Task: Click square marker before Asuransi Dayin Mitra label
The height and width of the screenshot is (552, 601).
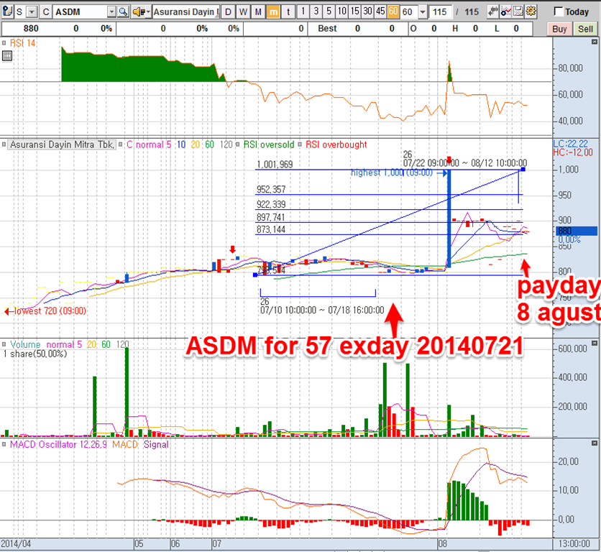Action: point(4,144)
